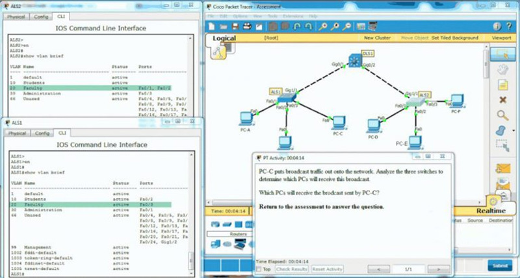Click the Submit button
Screen dimensions: 520x278
(x=500, y=266)
